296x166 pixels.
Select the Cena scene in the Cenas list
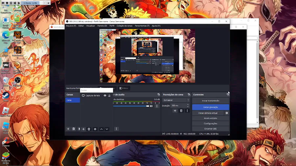tap(72, 100)
